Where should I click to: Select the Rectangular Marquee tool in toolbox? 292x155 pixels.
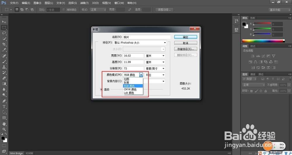click(x=4, y=27)
